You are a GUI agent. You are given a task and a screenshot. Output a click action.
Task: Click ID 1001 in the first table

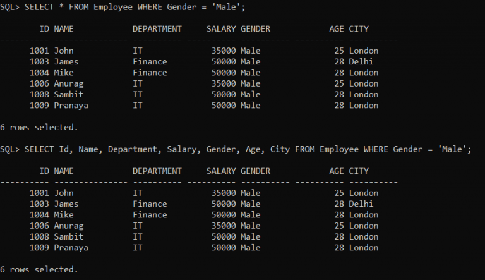pos(39,51)
